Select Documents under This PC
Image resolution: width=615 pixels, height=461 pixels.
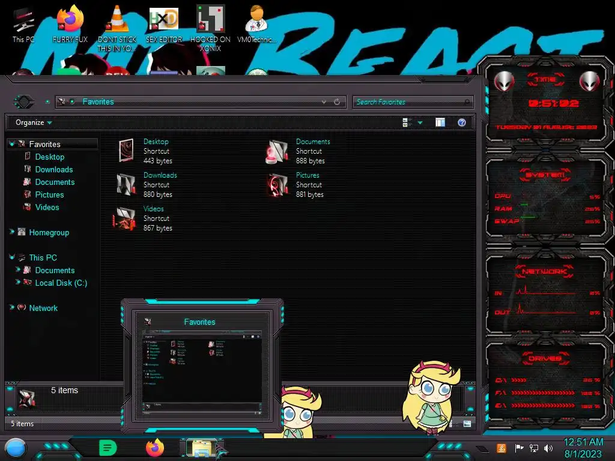click(x=55, y=270)
